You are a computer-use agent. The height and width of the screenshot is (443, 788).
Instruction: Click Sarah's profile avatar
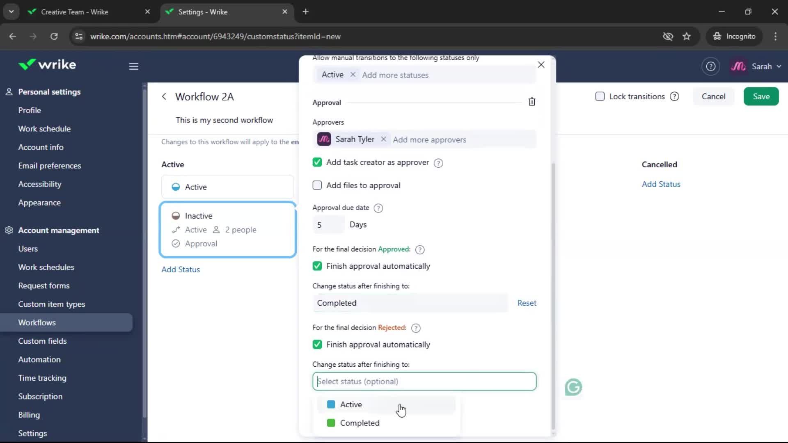point(738,66)
